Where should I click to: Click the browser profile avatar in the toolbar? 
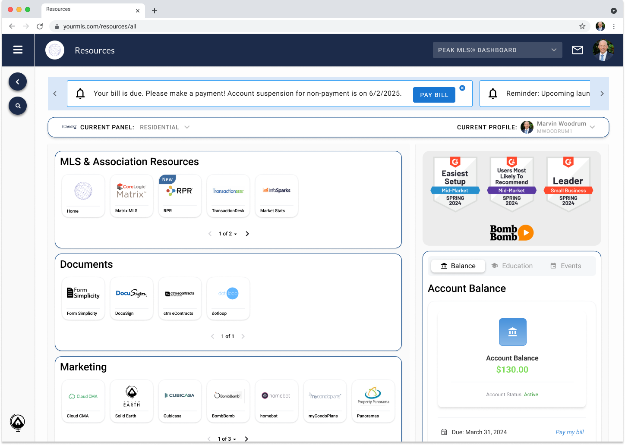(x=600, y=26)
